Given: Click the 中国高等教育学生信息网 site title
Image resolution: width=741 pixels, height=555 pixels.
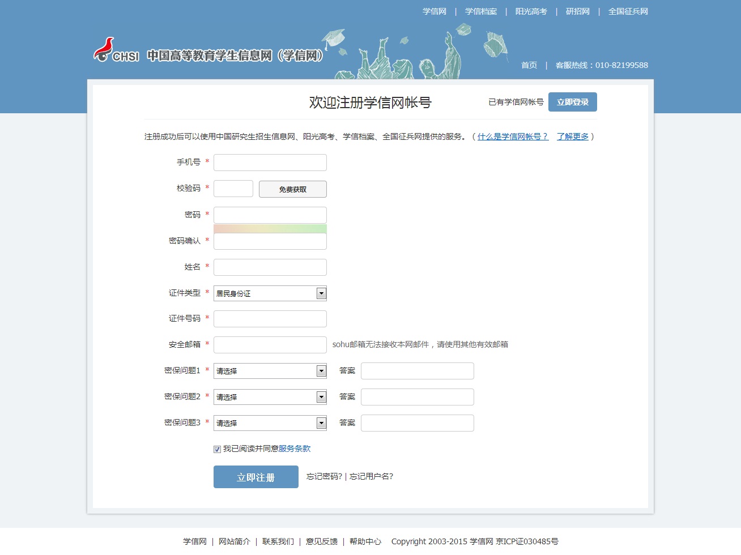Looking at the screenshot, I should click(235, 55).
